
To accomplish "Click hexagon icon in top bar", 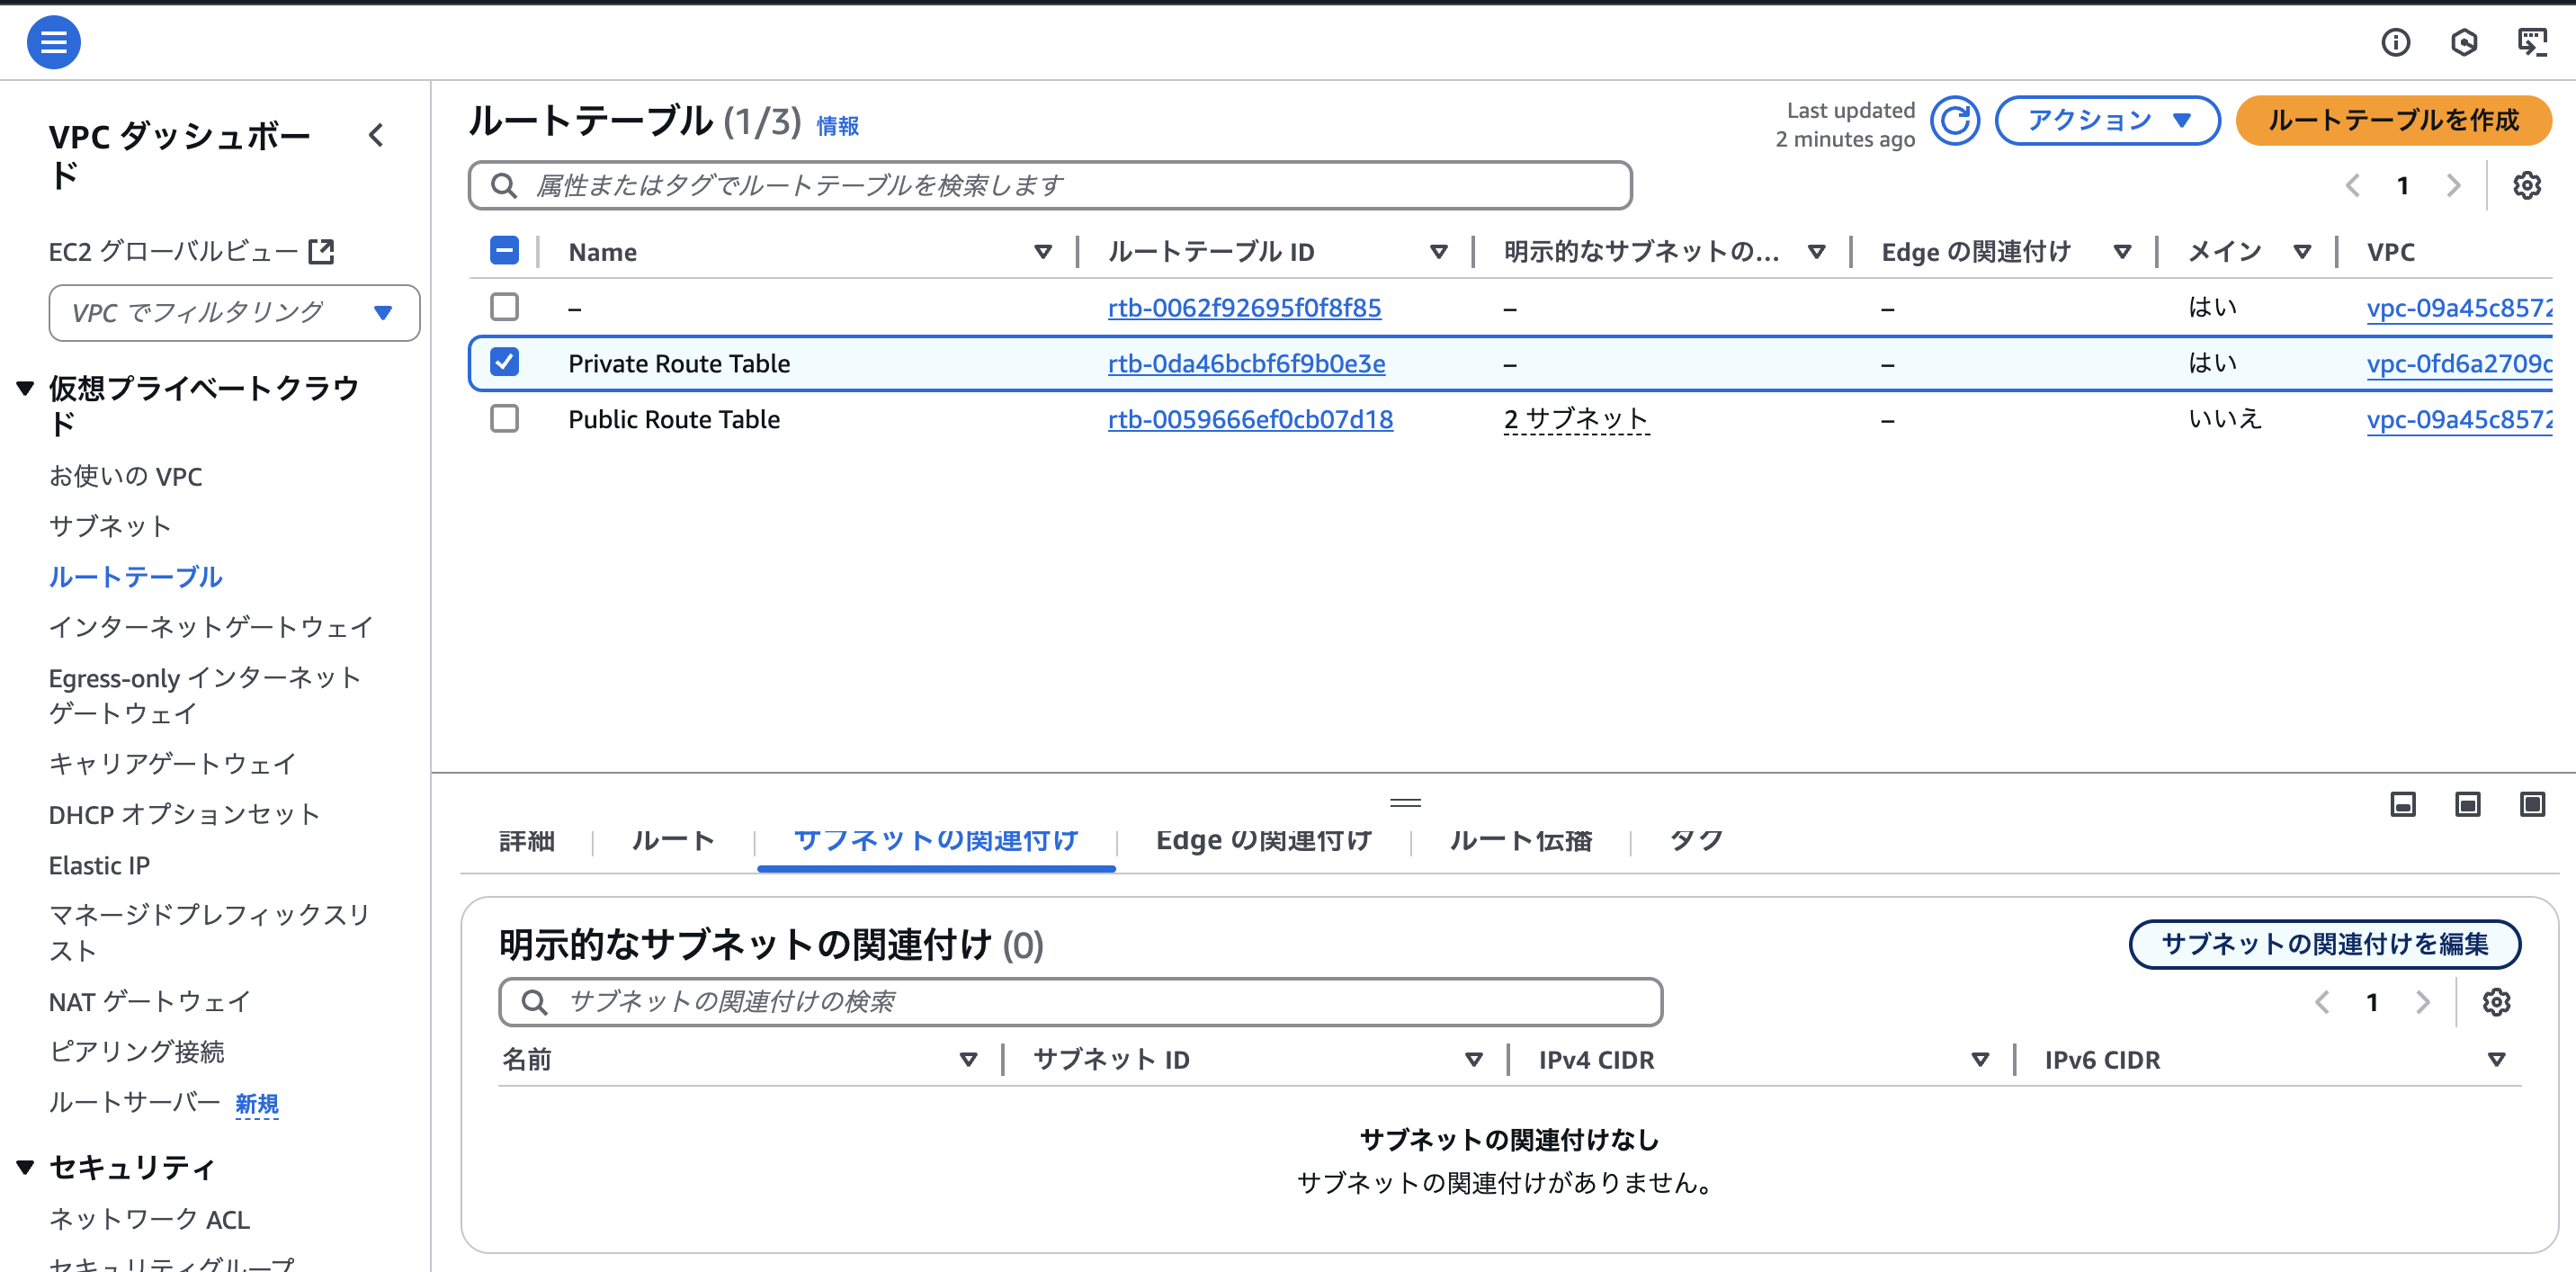I will [2464, 42].
